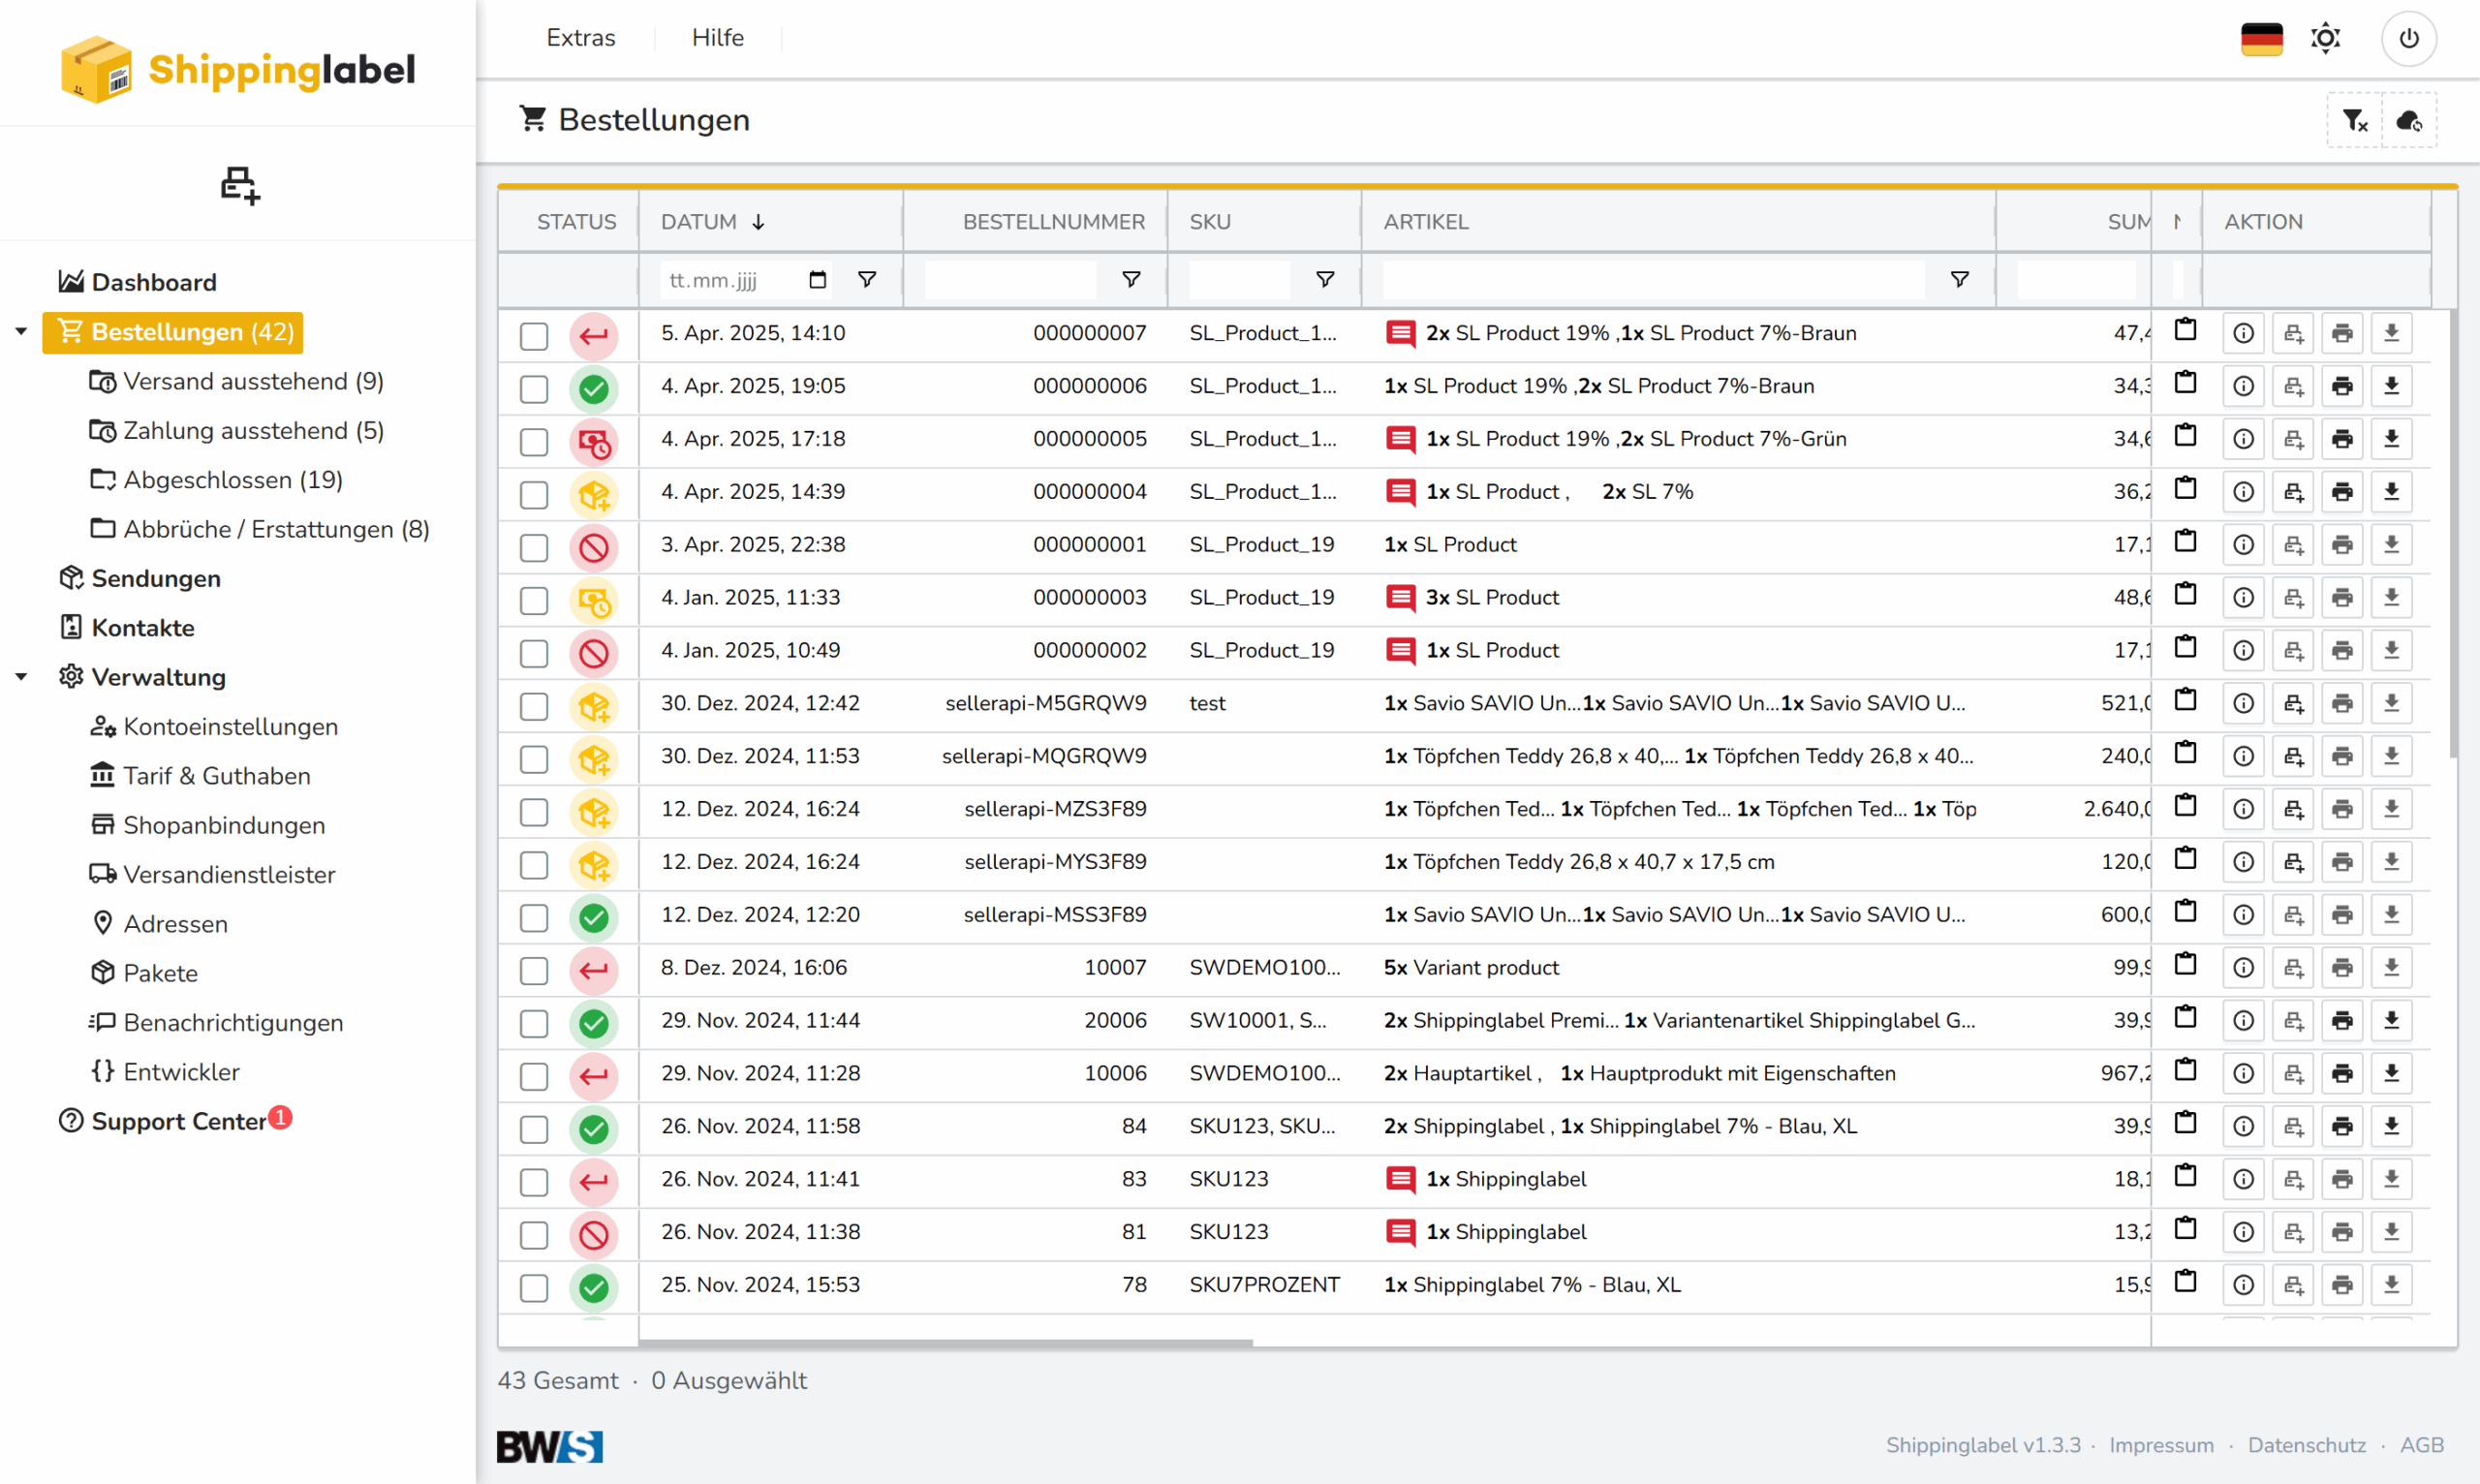The width and height of the screenshot is (2480, 1484).
Task: Click the print icon for order 000000006
Action: [x=2342, y=387]
